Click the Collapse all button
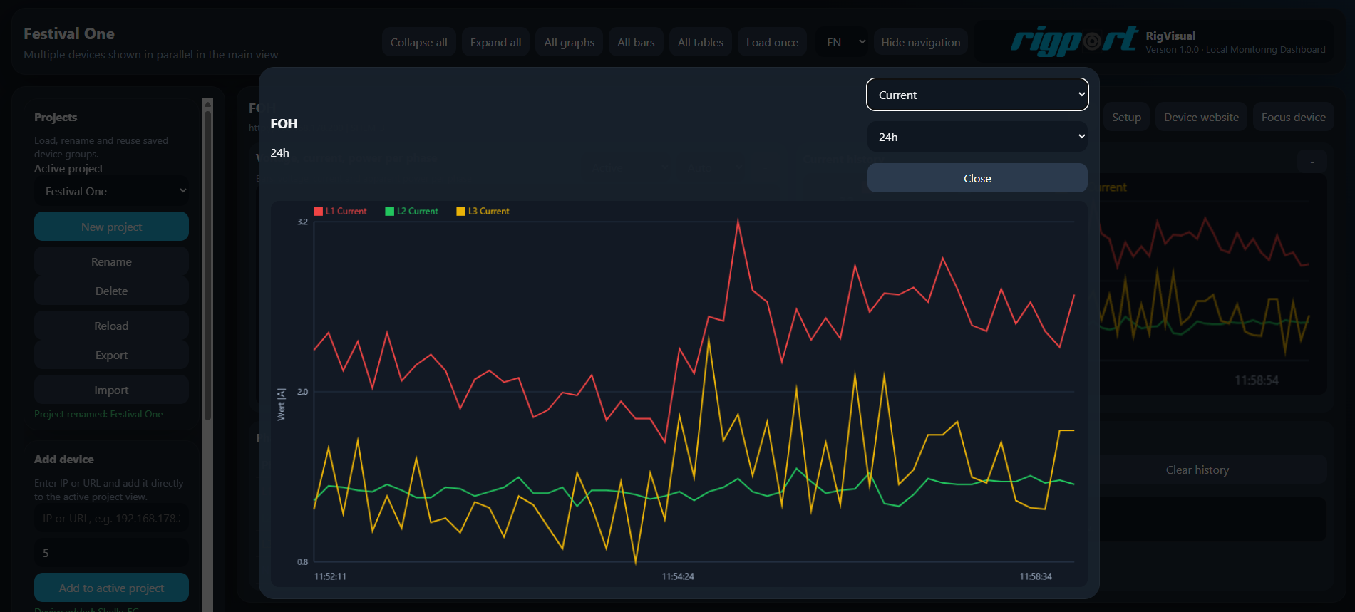This screenshot has width=1355, height=612. (418, 43)
